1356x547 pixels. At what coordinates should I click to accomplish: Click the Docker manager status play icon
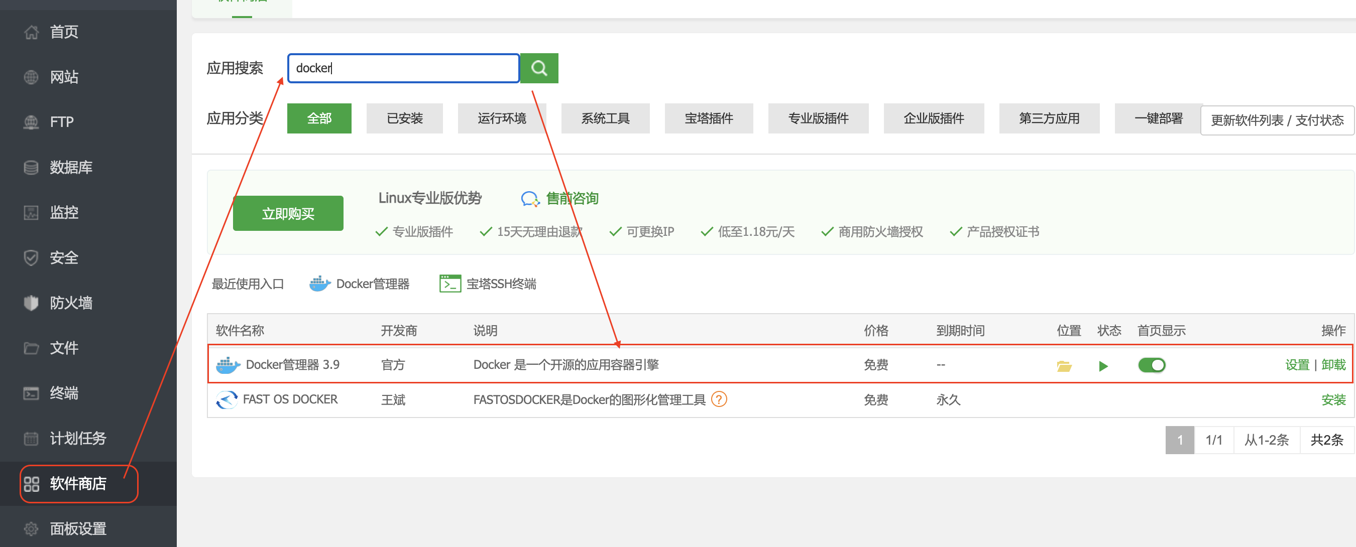click(x=1103, y=365)
